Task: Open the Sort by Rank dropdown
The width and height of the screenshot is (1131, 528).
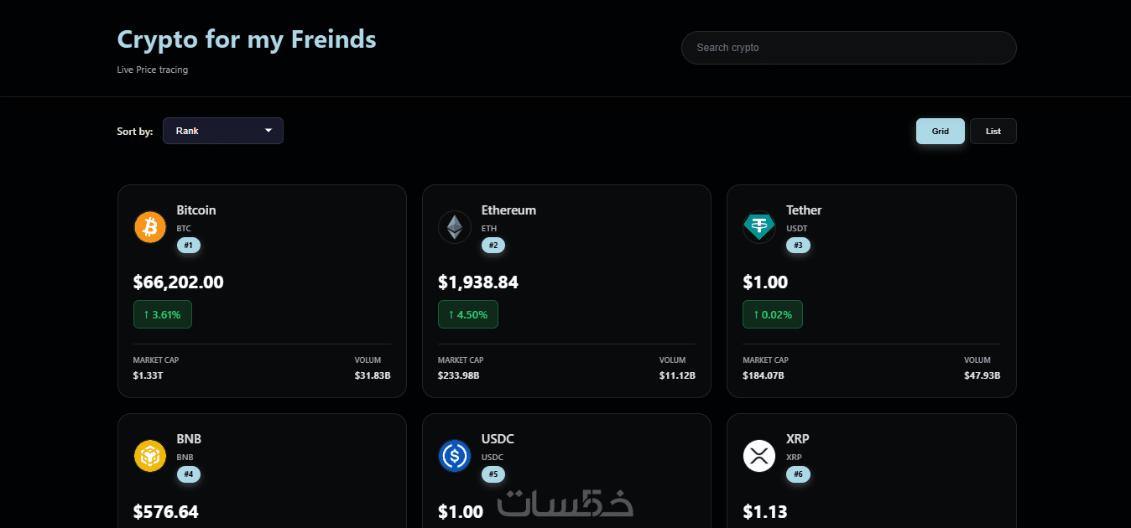Action: (x=223, y=131)
